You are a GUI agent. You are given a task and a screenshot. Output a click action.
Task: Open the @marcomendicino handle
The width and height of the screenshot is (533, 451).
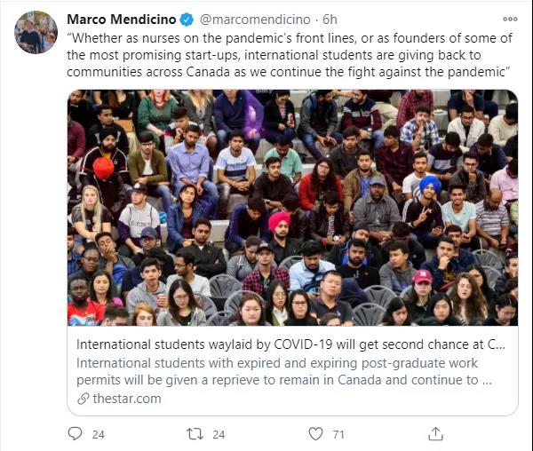click(255, 20)
